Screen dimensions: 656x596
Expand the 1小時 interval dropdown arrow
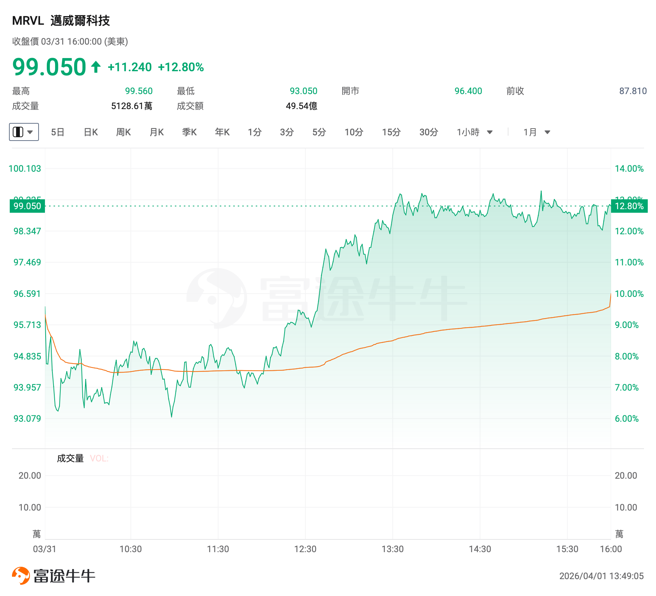click(x=490, y=132)
